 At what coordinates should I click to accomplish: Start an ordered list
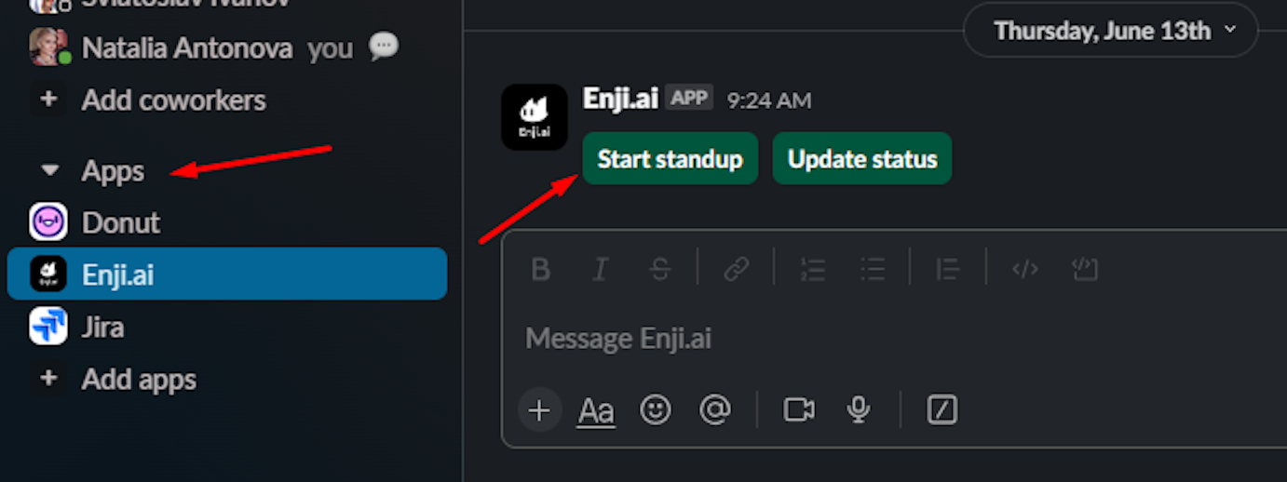813,270
